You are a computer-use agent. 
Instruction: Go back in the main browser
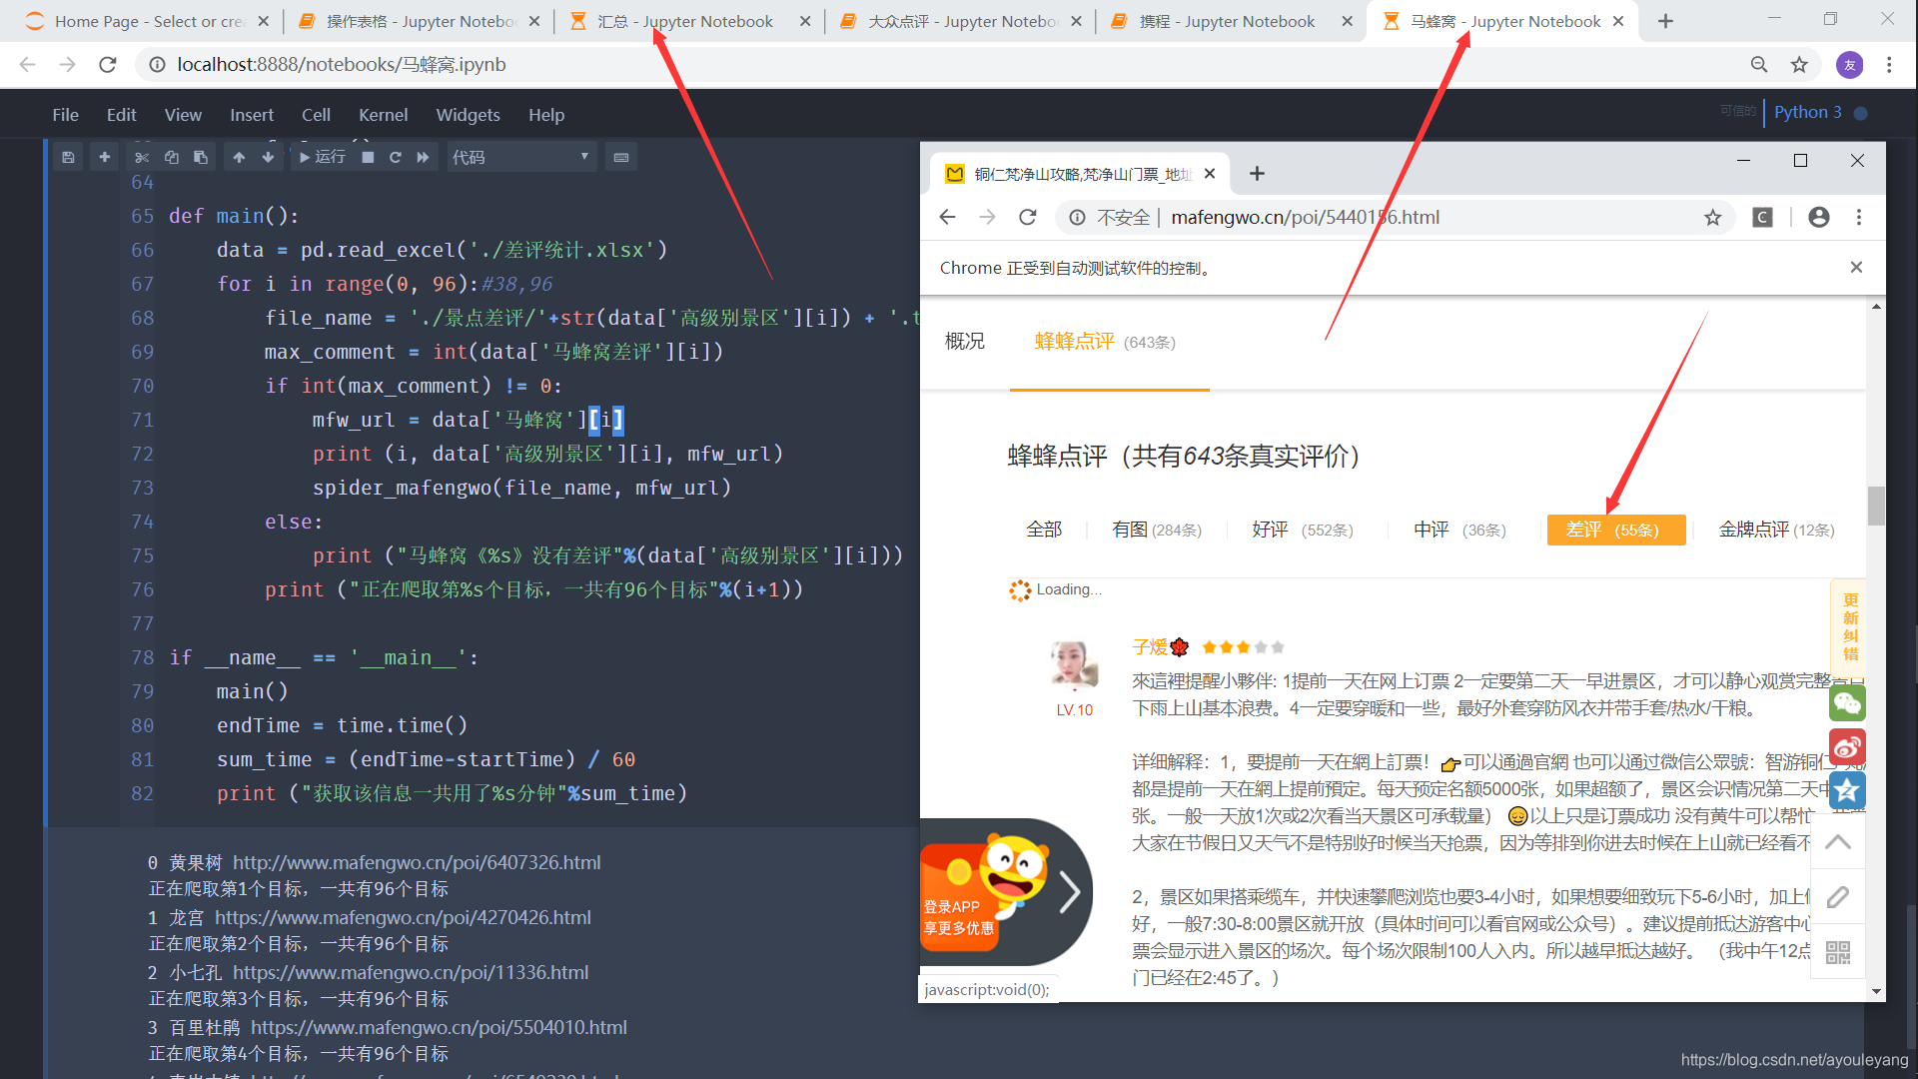pos(28,65)
